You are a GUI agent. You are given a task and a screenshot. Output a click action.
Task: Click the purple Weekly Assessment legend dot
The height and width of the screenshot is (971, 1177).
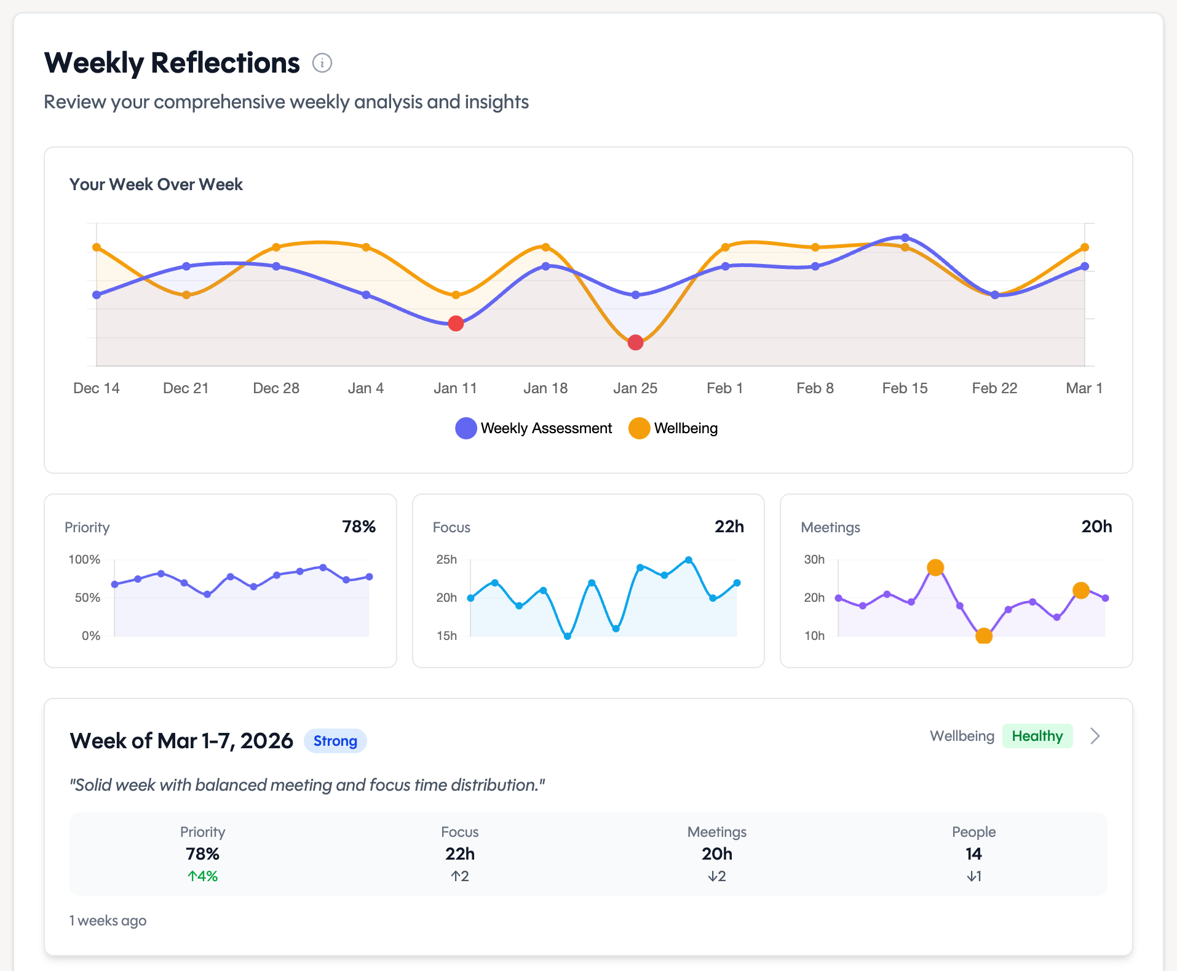pyautogui.click(x=465, y=428)
